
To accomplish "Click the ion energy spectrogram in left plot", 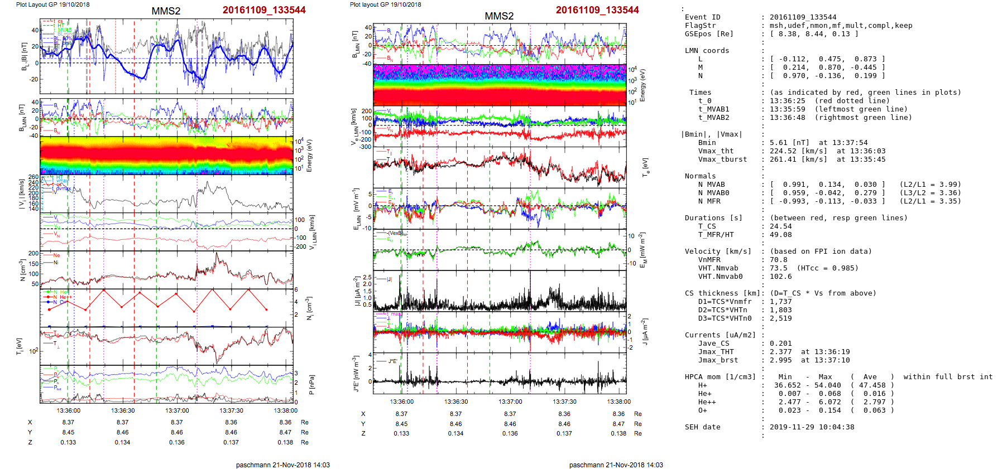I will 166,156.
